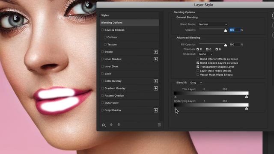This screenshot has width=274, height=154.
Task: Toggle the R channel checkbox
Action: click(198, 49)
